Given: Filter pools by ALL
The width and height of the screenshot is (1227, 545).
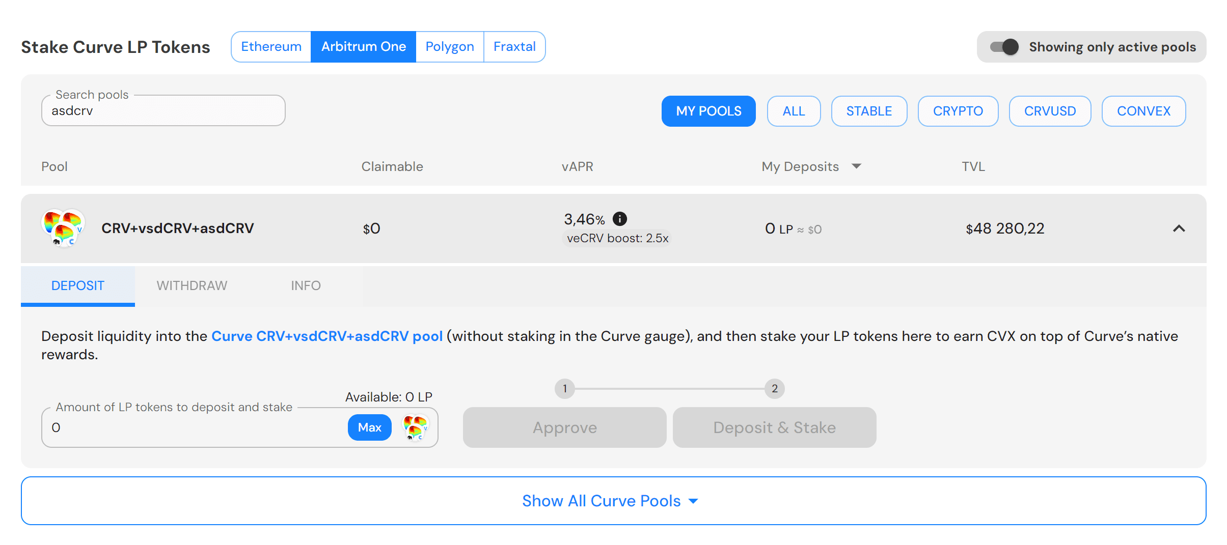Looking at the screenshot, I should click(794, 111).
